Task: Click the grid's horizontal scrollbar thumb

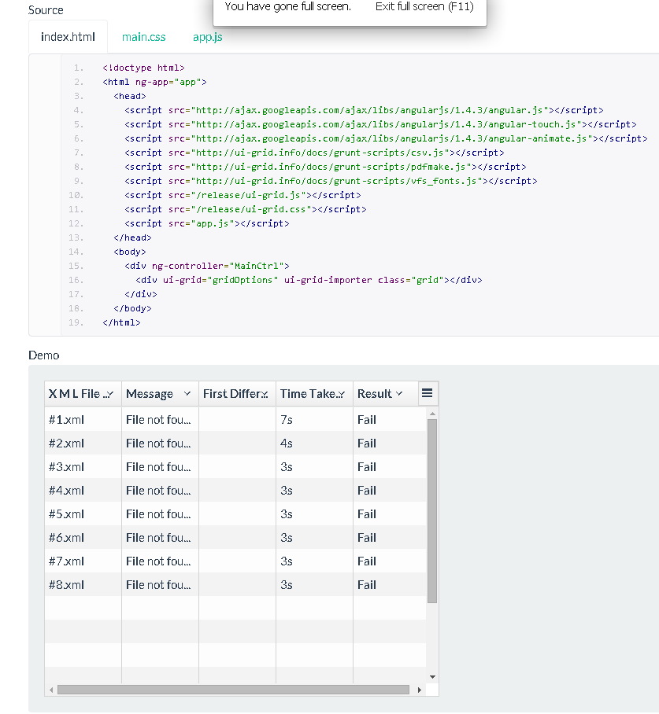Action: click(233, 690)
